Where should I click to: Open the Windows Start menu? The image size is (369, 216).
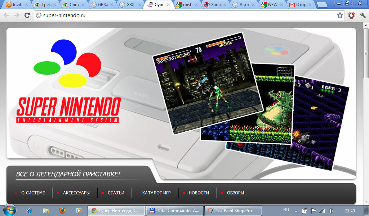click(10, 210)
